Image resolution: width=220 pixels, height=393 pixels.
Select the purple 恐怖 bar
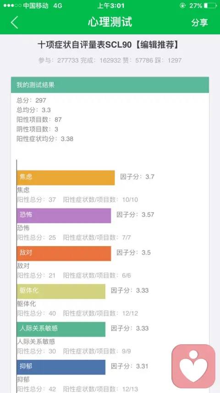coord(64,215)
